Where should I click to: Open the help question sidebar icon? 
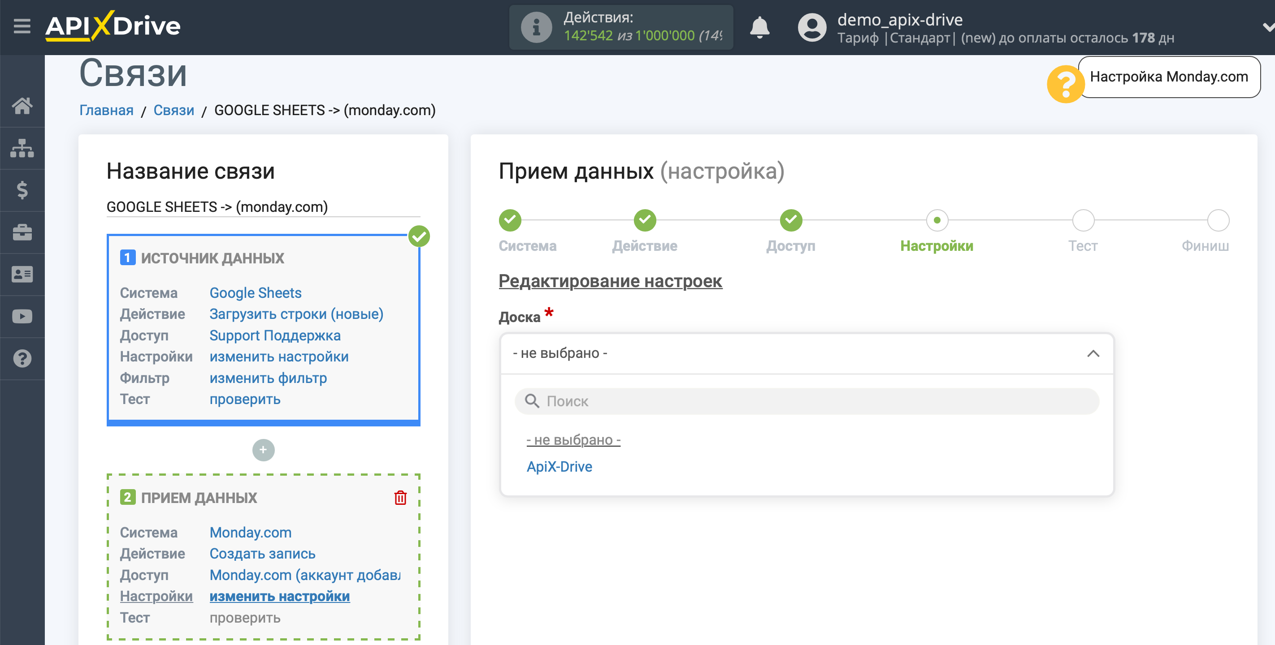tap(22, 359)
